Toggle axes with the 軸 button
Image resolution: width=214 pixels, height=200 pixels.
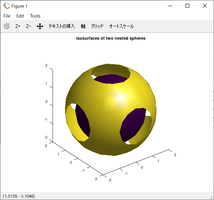tap(83, 26)
